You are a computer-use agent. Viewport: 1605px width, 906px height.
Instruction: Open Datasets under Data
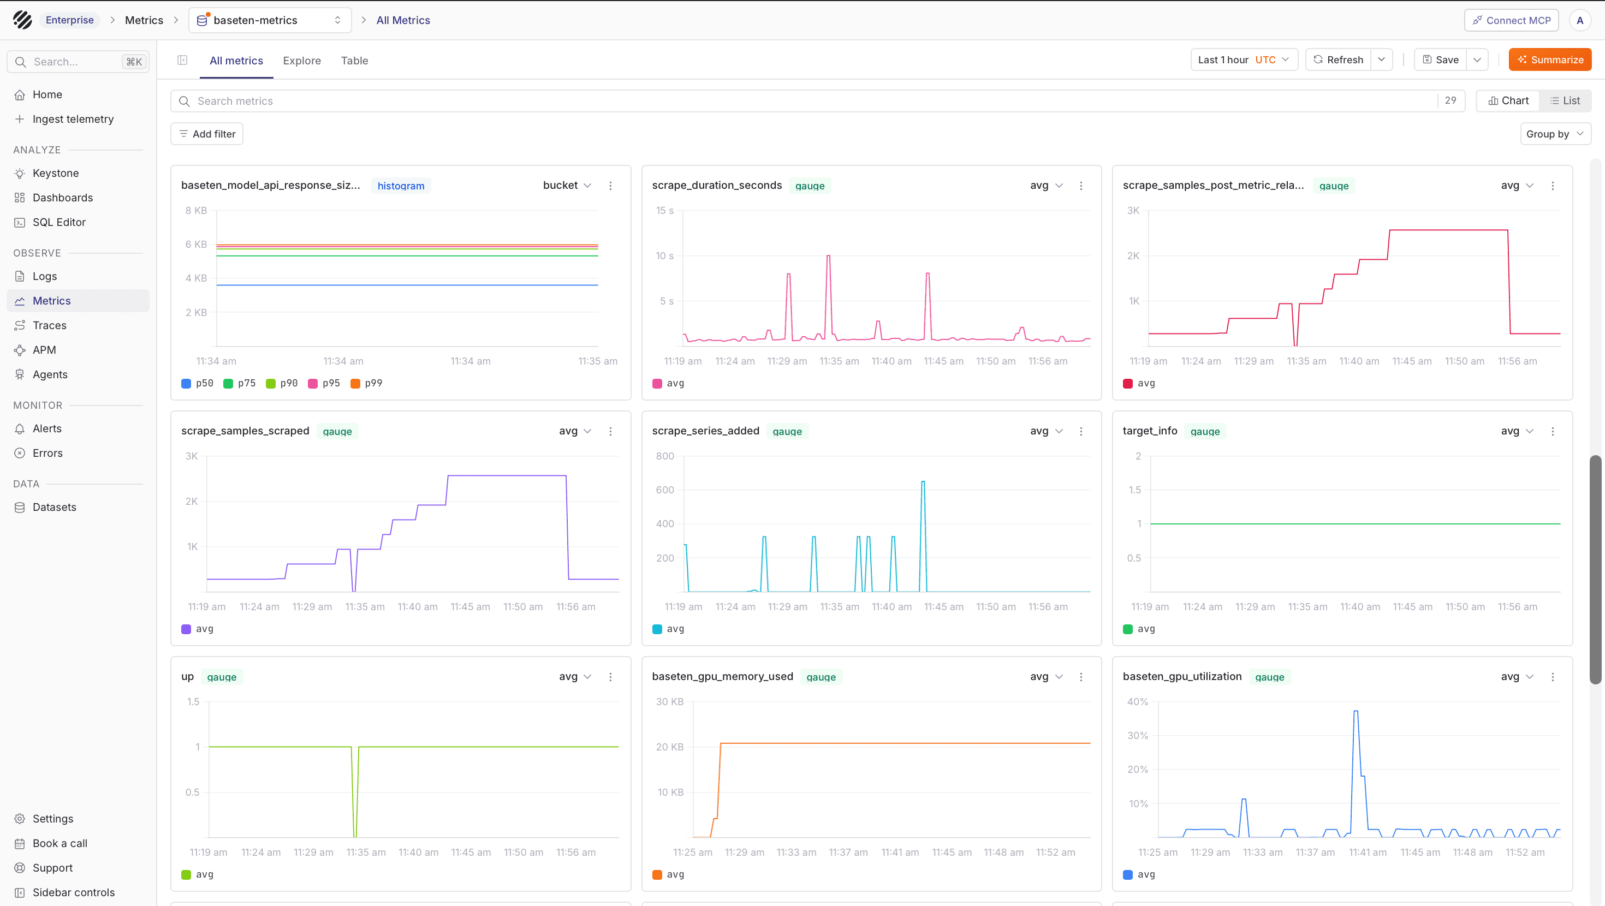coord(78,507)
